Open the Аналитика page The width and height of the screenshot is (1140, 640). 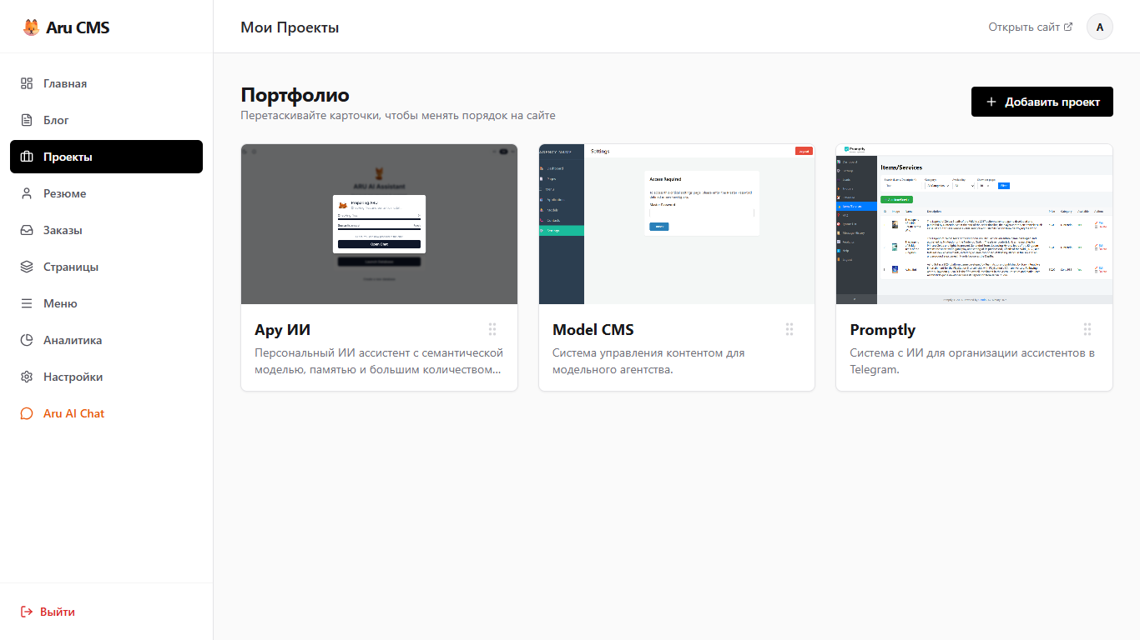pyautogui.click(x=73, y=340)
